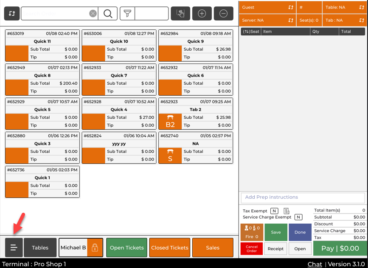Click the plus circle icon
This screenshot has height=268, width=368.
(202, 14)
